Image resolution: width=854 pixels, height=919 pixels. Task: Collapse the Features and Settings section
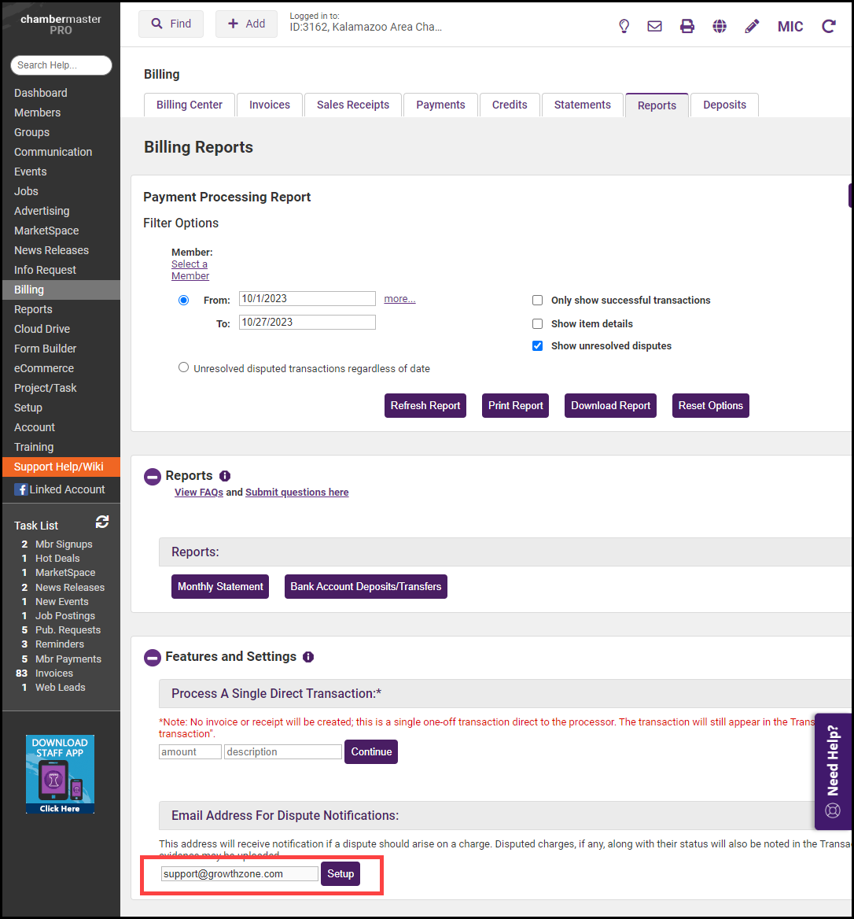(153, 658)
